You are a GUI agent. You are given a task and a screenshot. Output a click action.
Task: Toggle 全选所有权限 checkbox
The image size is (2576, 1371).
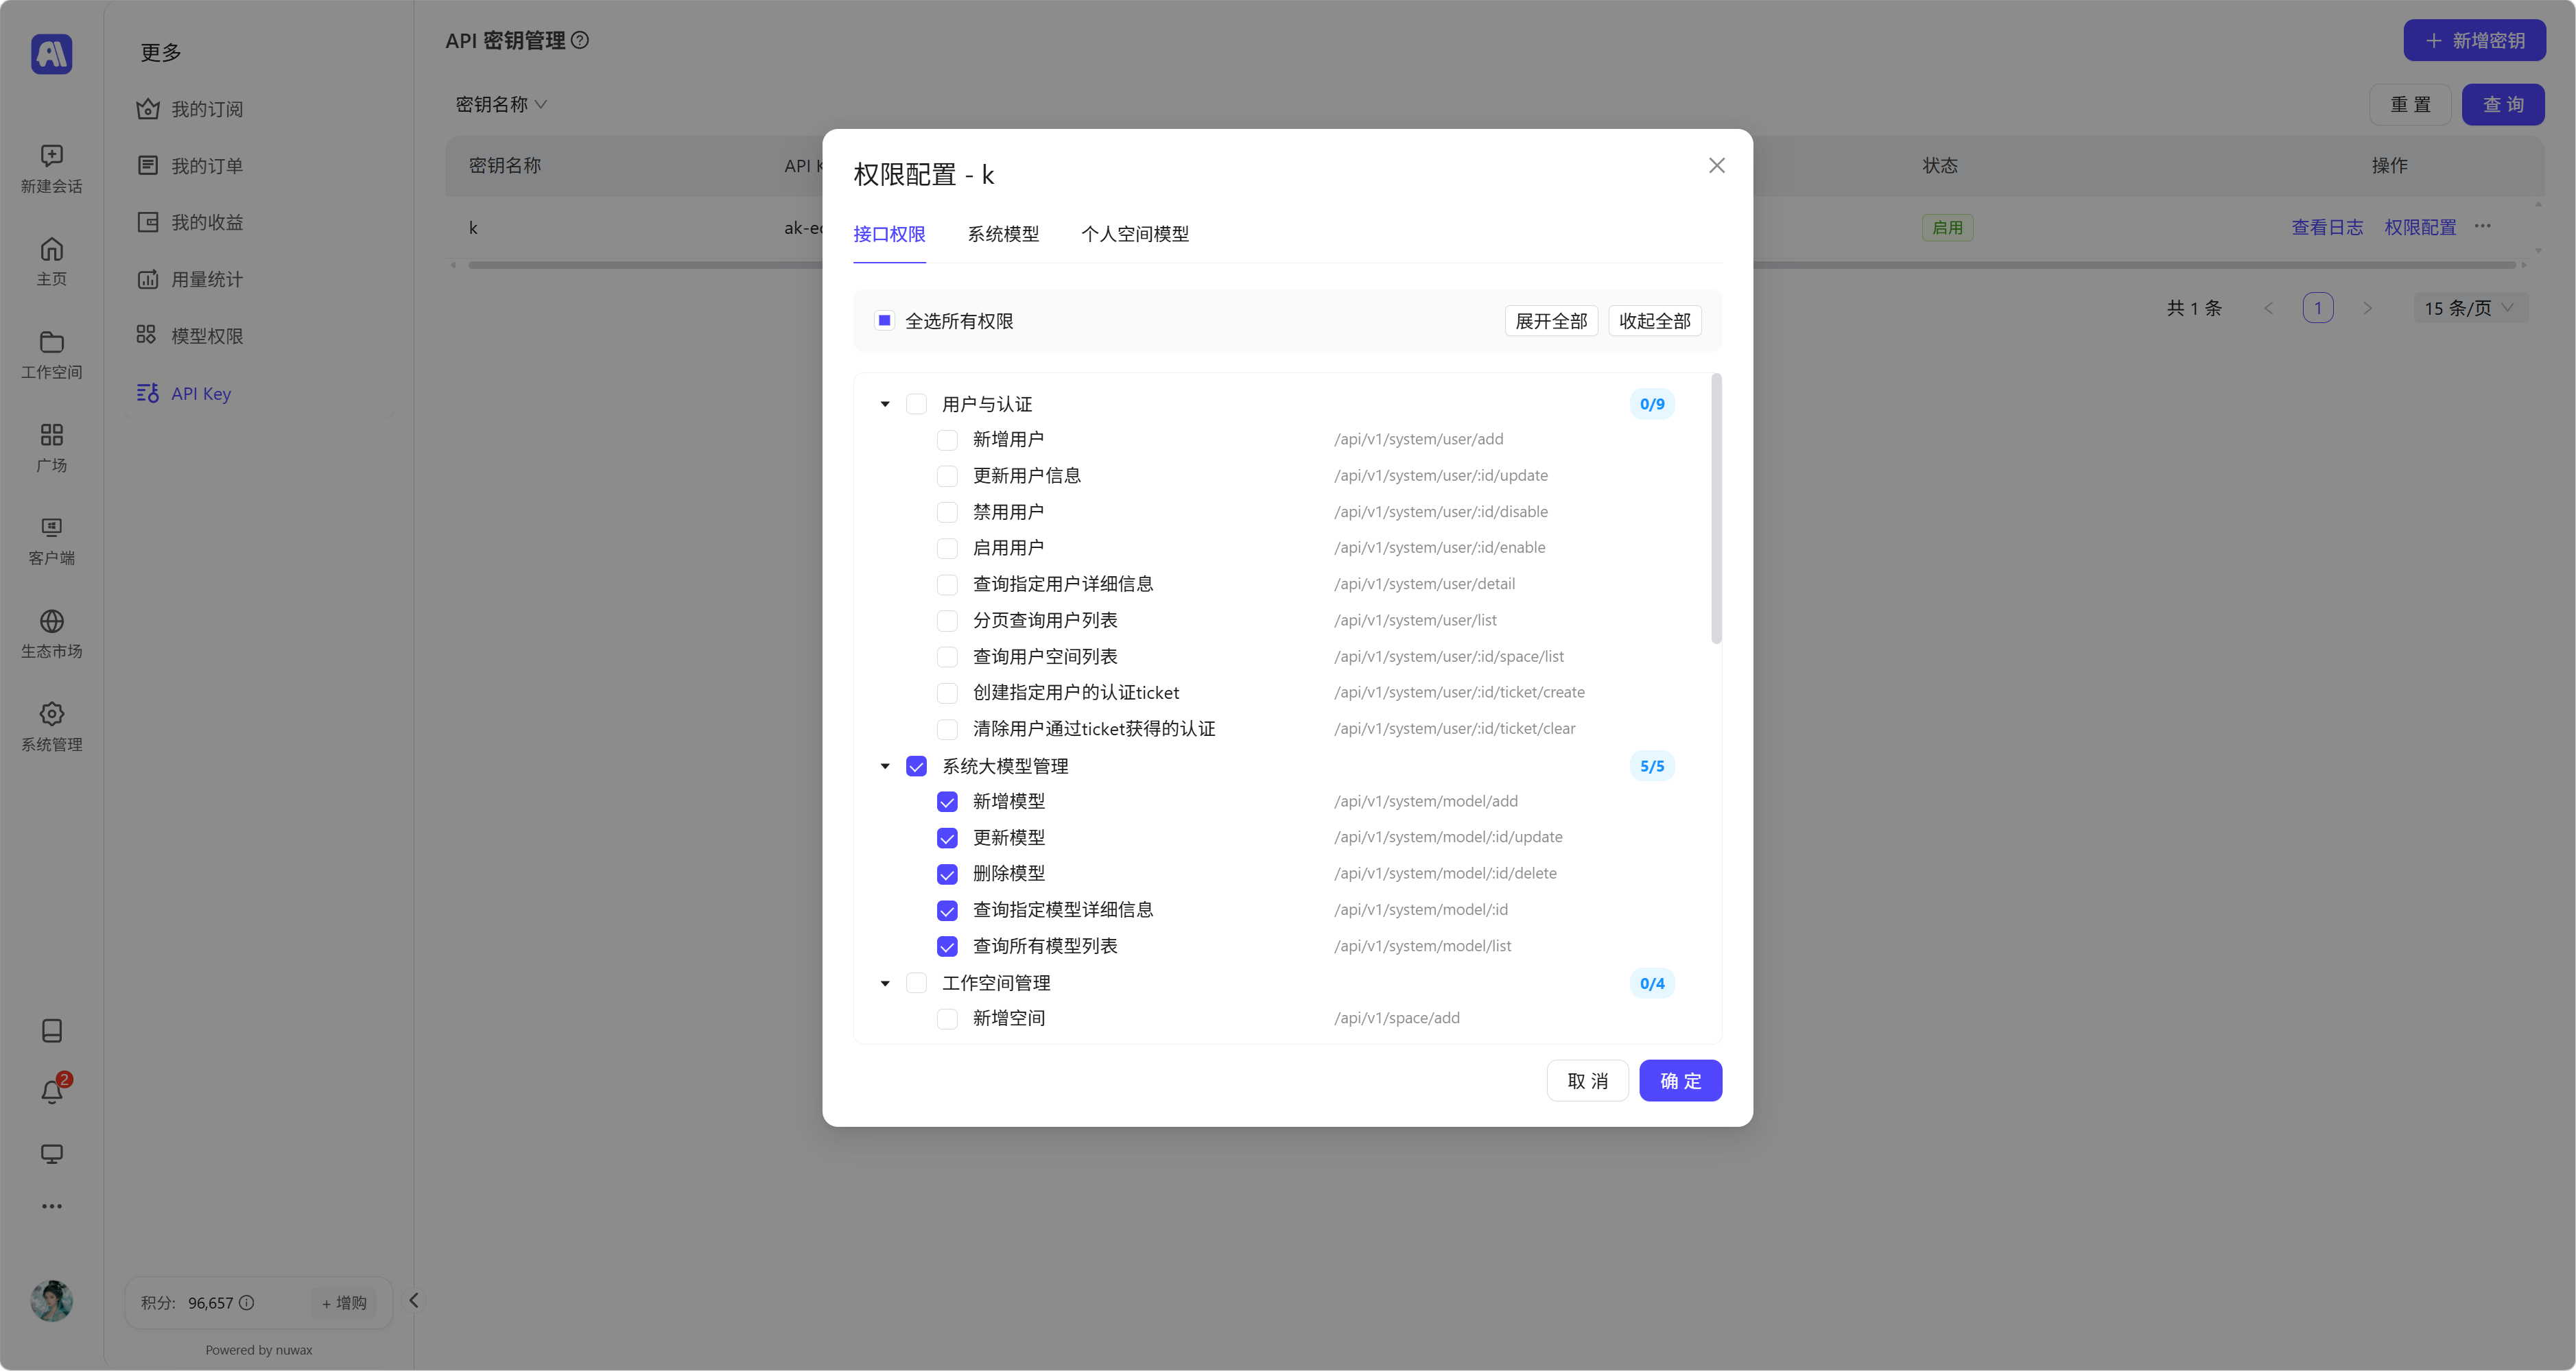tap(884, 320)
